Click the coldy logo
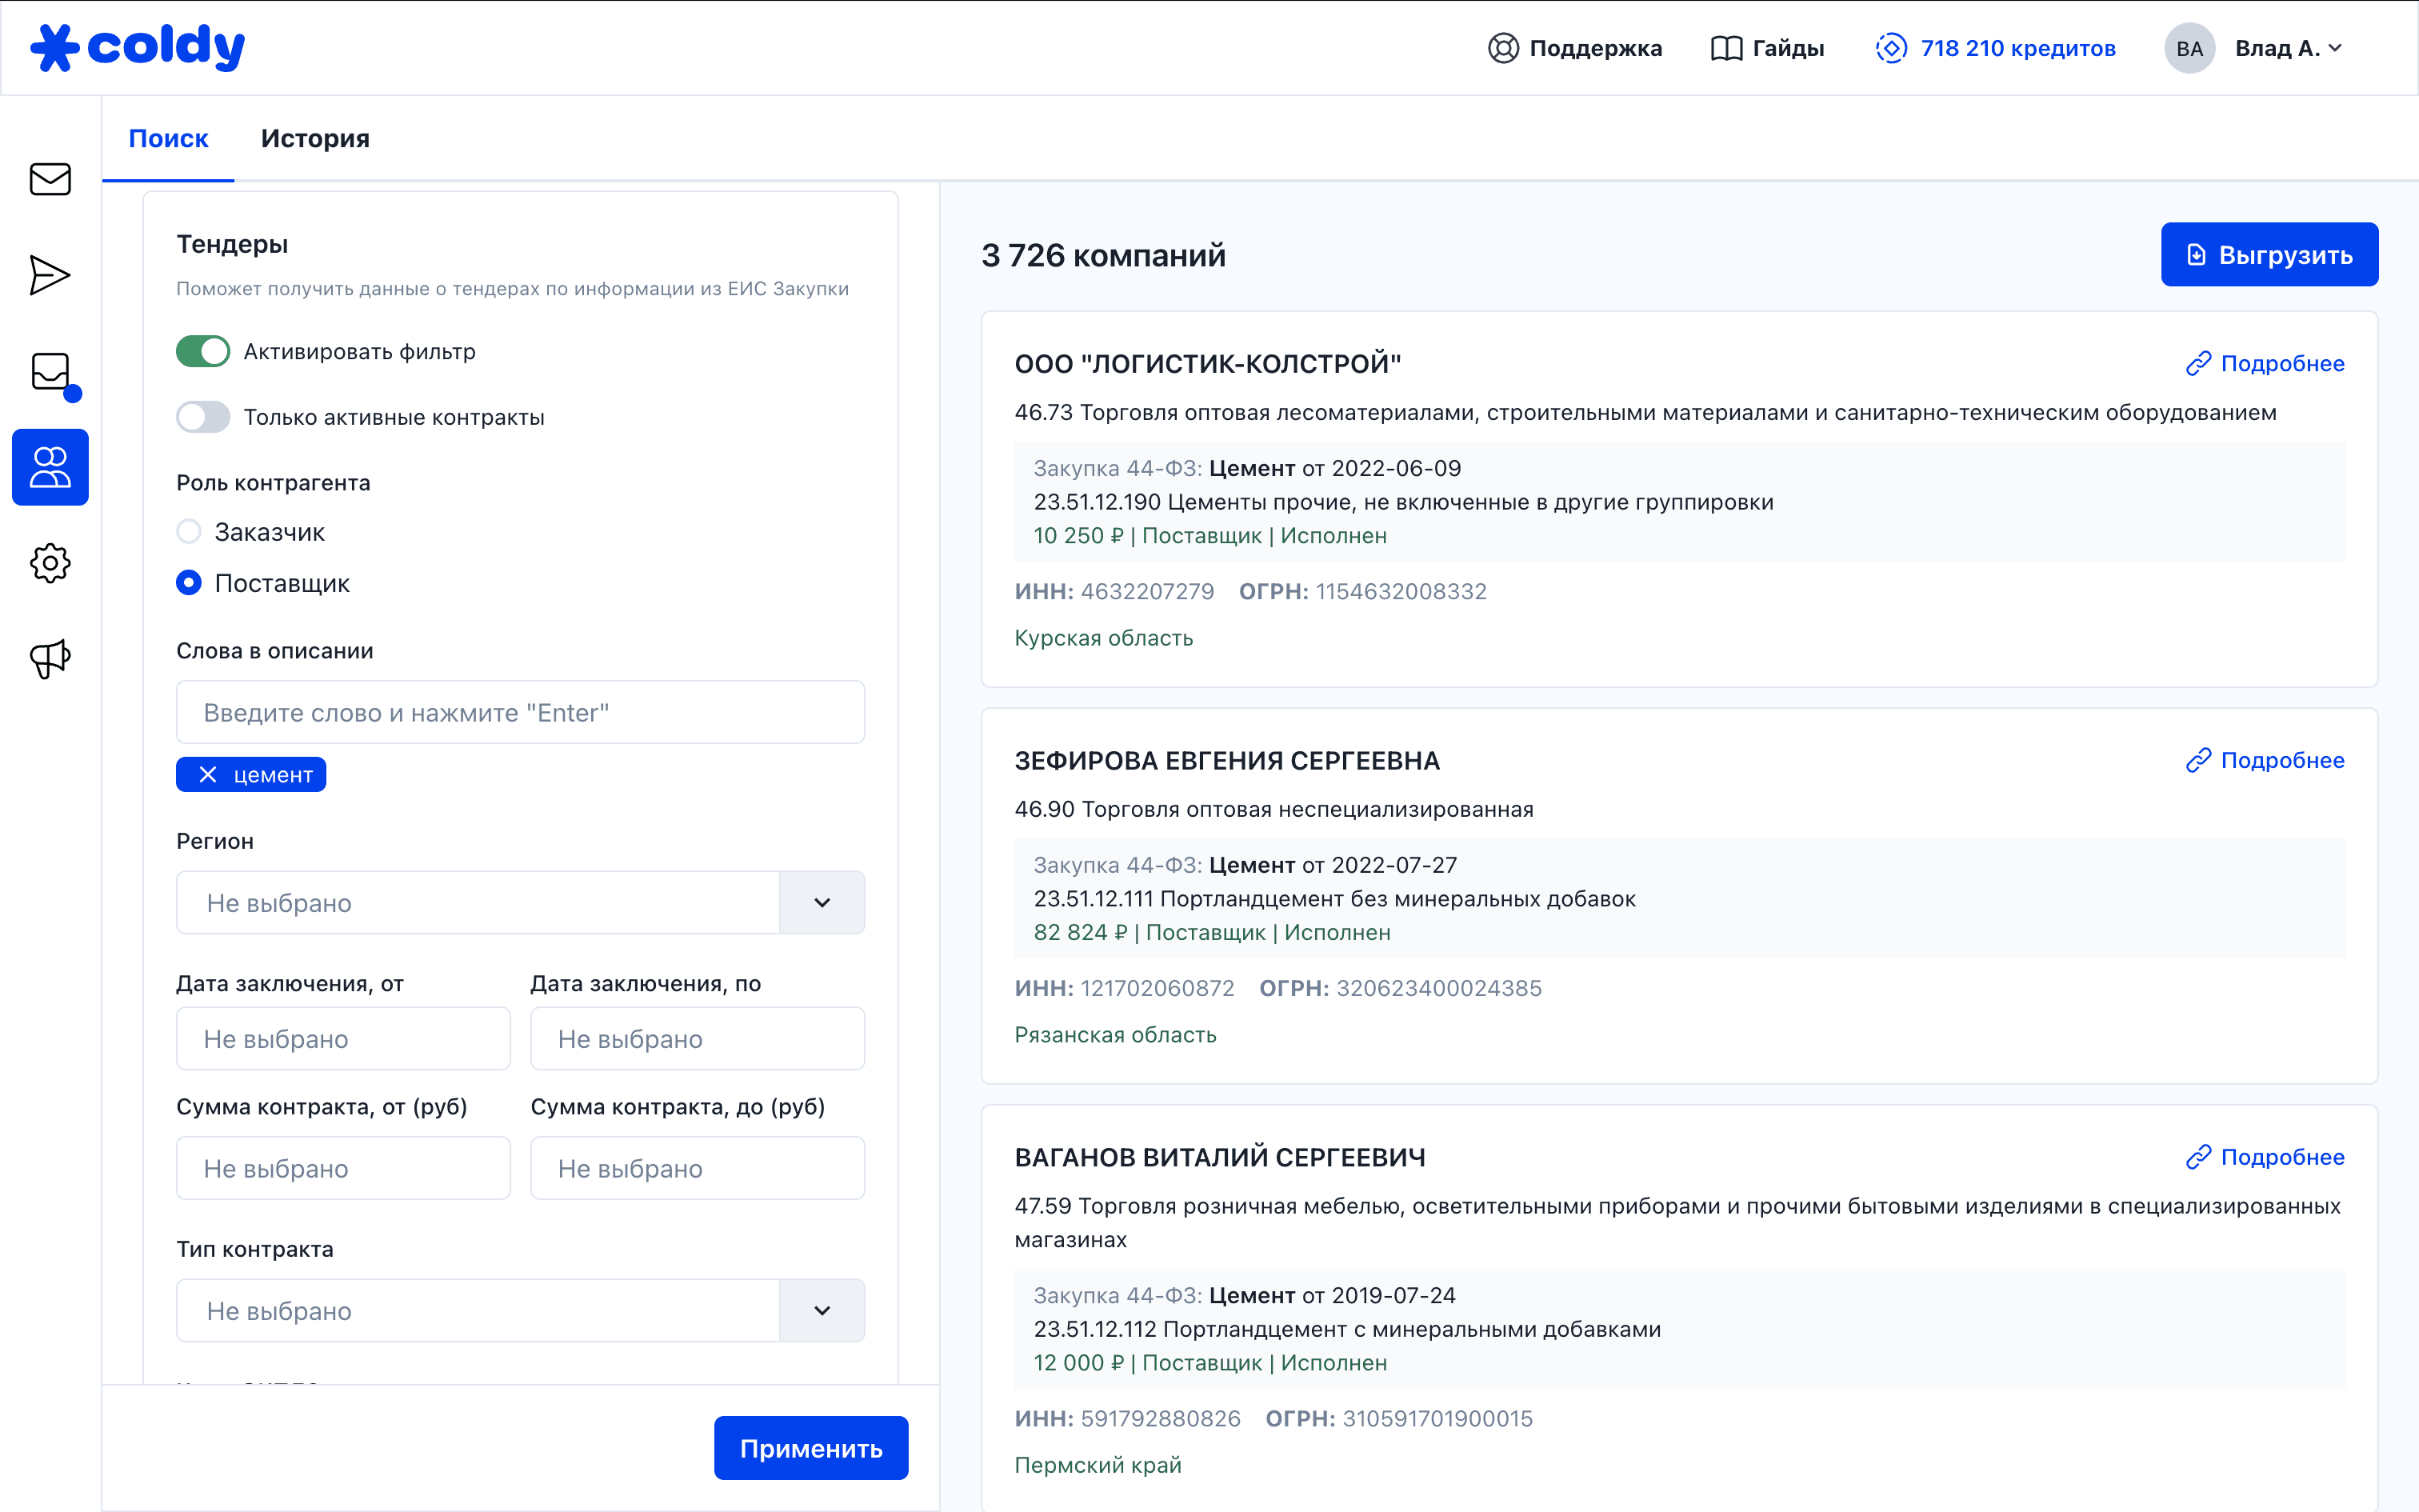The height and width of the screenshot is (1512, 2419). point(138,47)
